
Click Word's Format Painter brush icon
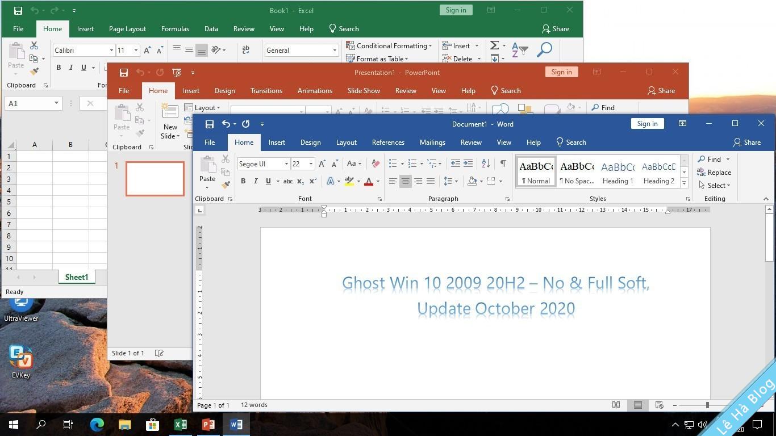pos(226,185)
